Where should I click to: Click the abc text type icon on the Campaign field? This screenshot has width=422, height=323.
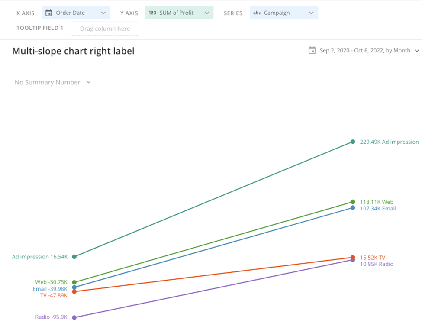(256, 13)
